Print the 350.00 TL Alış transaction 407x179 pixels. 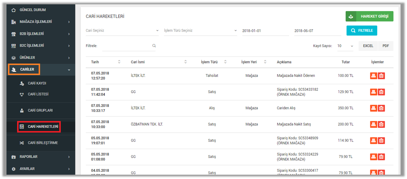click(374, 108)
